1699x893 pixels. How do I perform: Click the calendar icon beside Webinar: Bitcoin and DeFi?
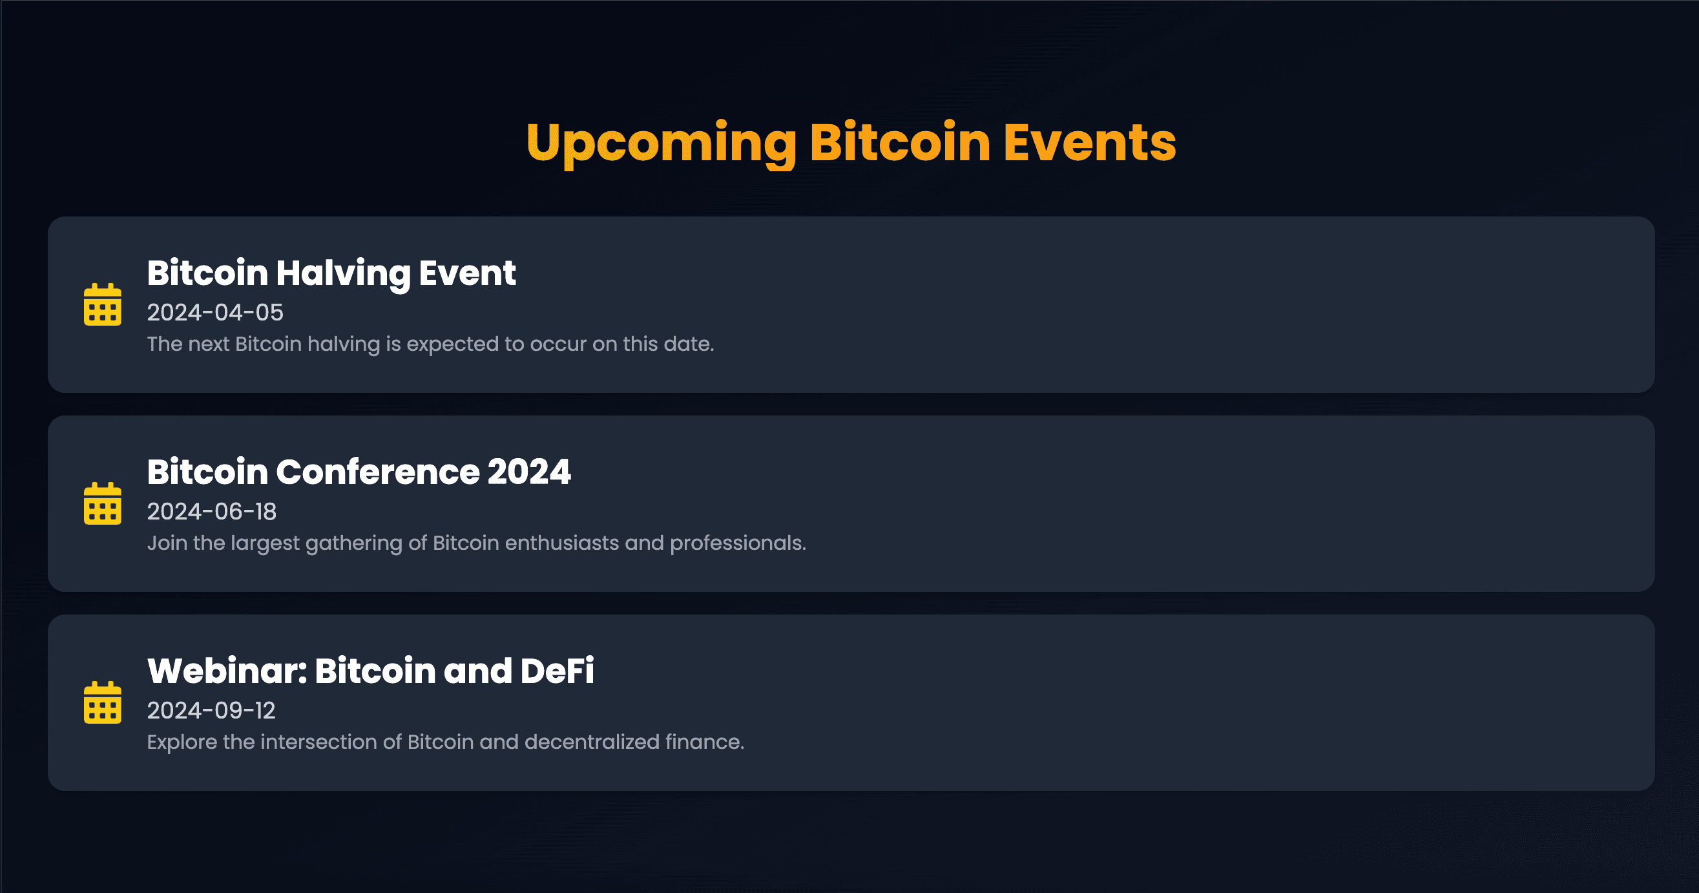pyautogui.click(x=102, y=704)
